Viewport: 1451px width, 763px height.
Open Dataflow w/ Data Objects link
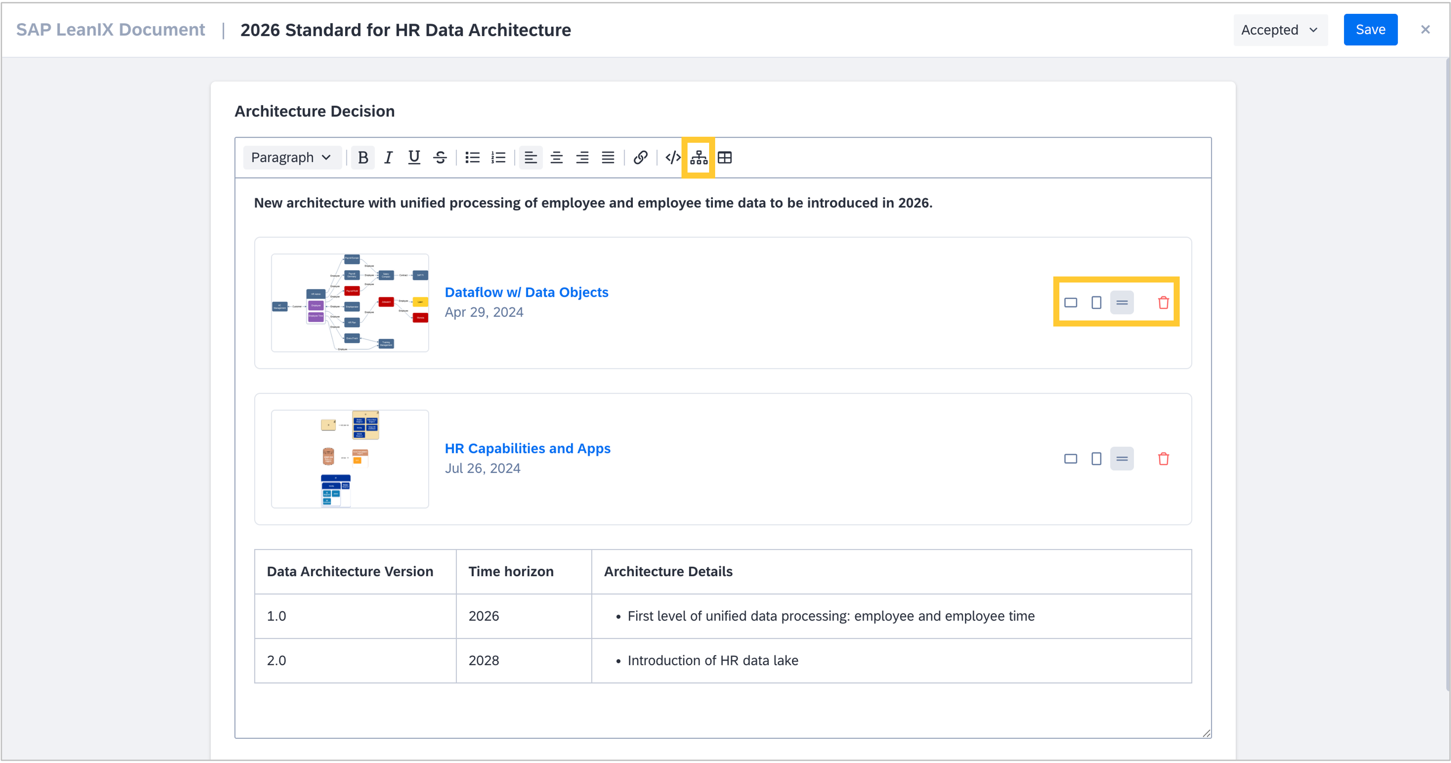[x=526, y=292]
